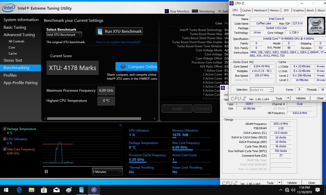
Task: Open Profiles section
Action: click(x=10, y=75)
